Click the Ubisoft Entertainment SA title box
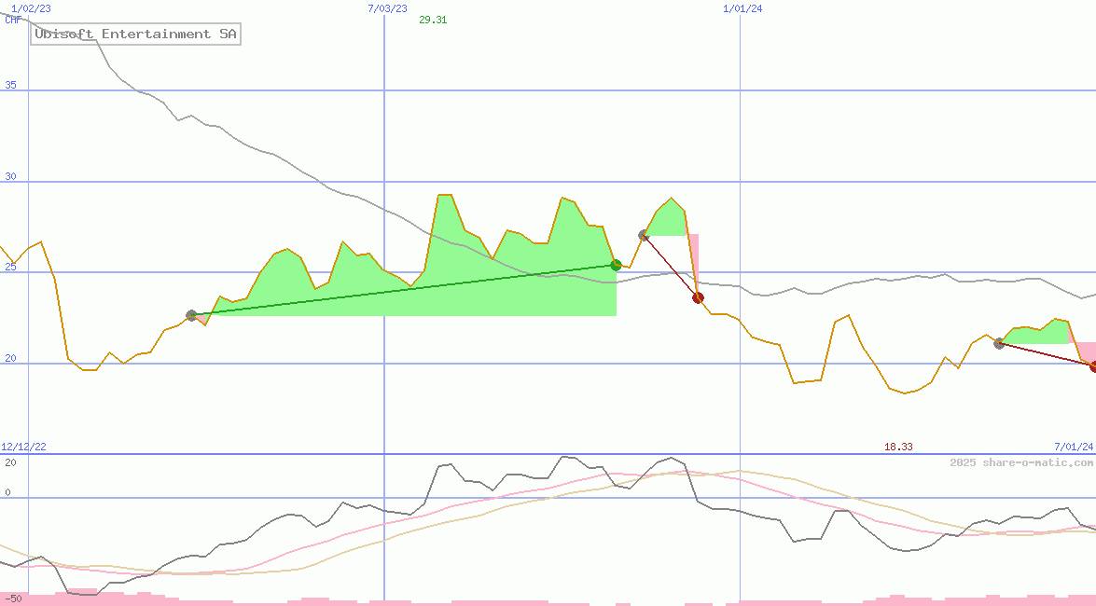 tap(136, 34)
